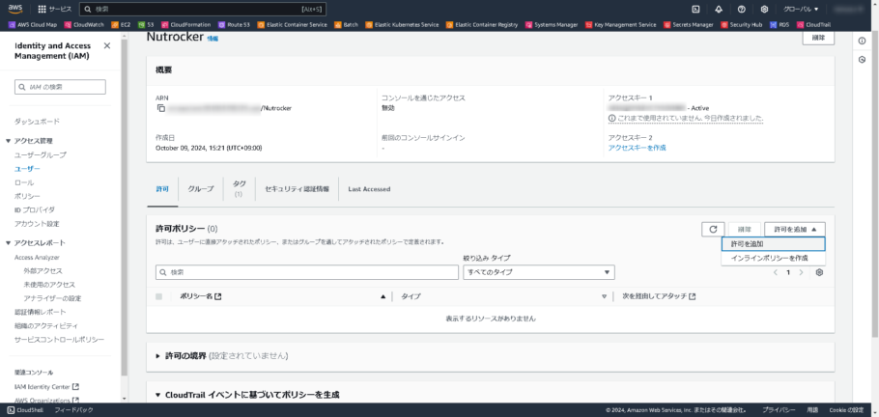Image resolution: width=879 pixels, height=417 pixels.
Task: Open the notifications bell
Action: [x=719, y=9]
